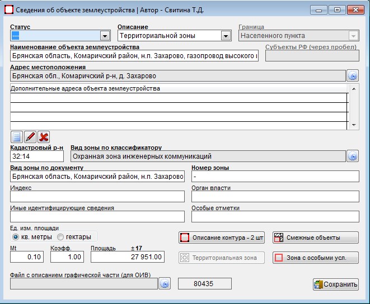Click Территориальная зона button

(222, 258)
